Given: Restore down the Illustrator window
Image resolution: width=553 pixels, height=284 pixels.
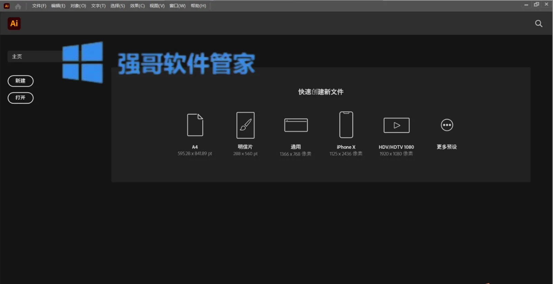Looking at the screenshot, I should [x=536, y=4].
